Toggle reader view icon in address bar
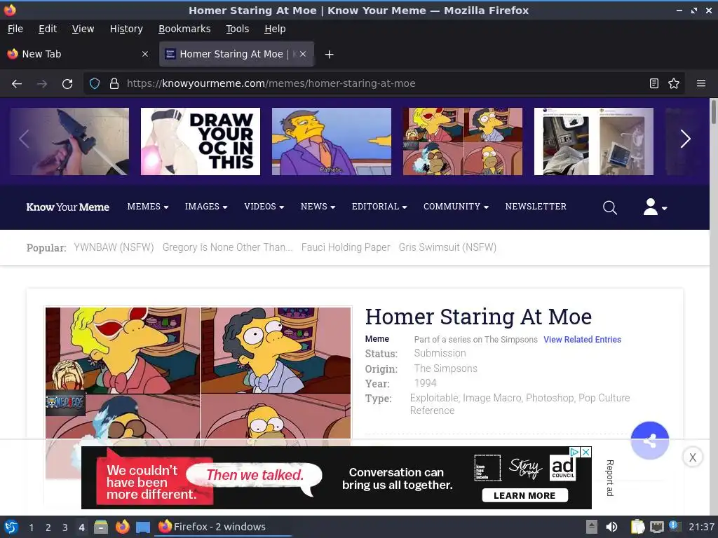The height and width of the screenshot is (538, 718). point(654,83)
